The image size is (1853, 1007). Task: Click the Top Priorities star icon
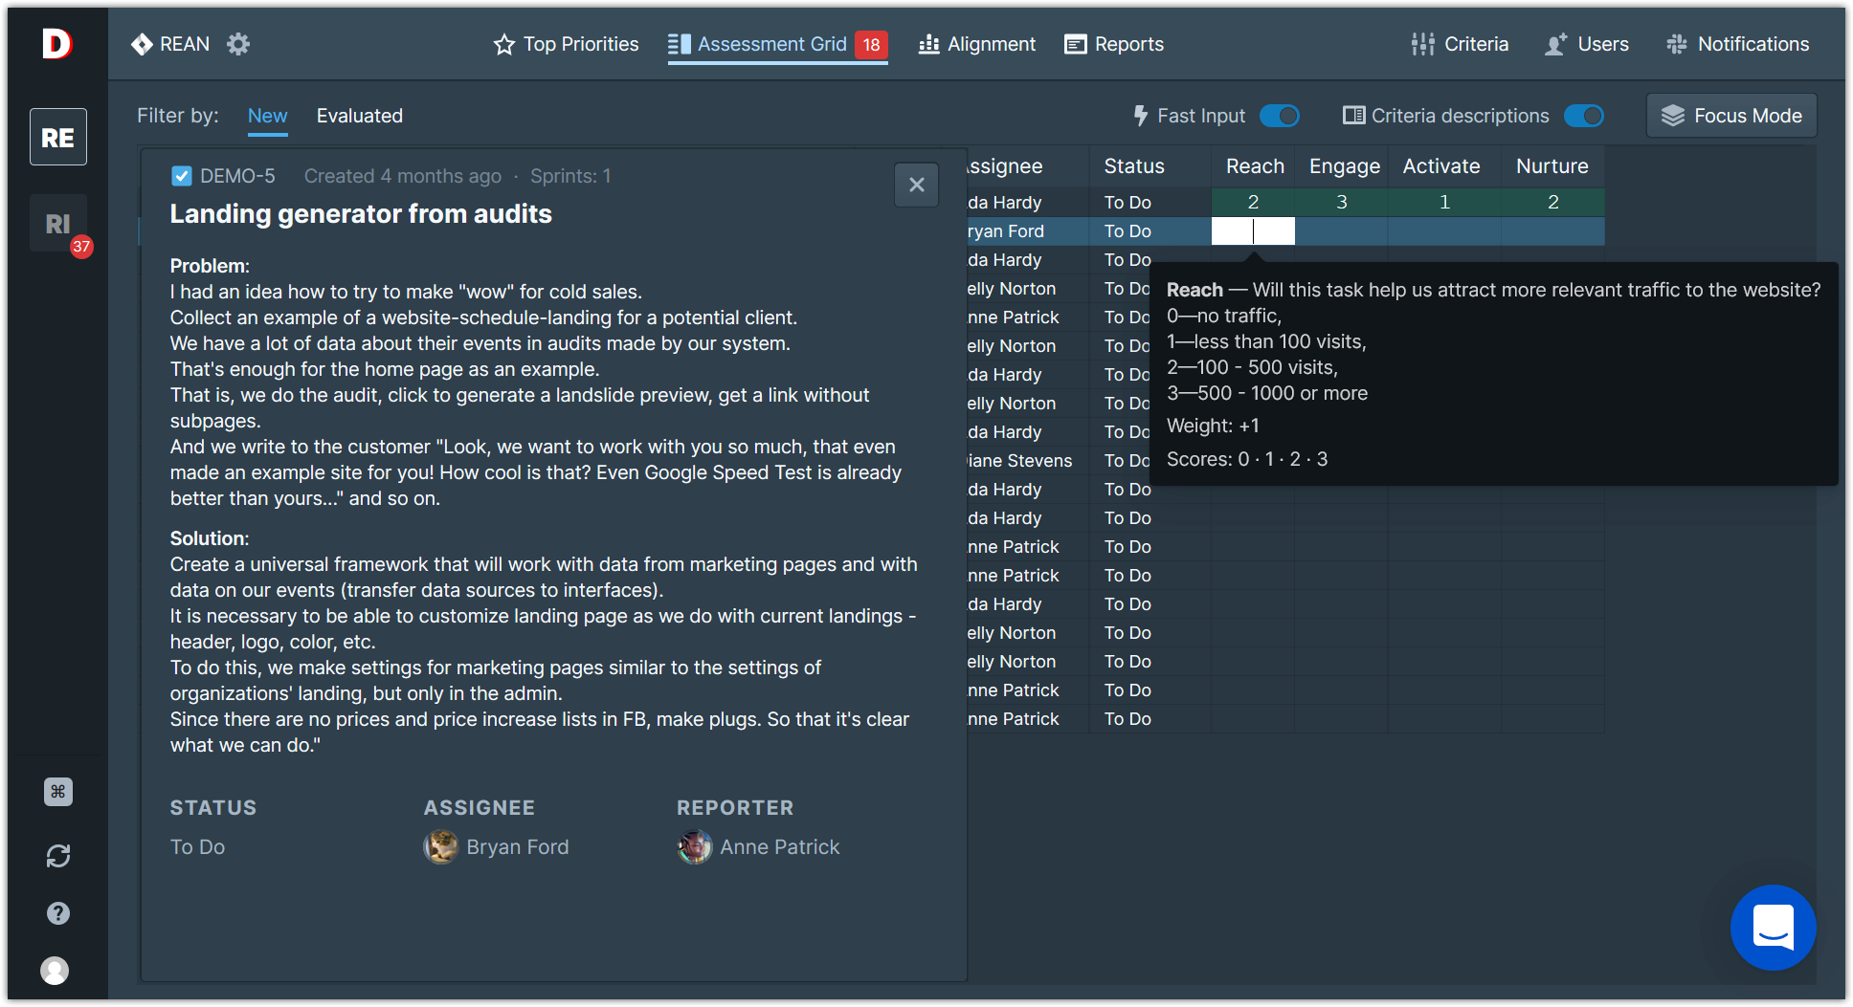click(504, 45)
